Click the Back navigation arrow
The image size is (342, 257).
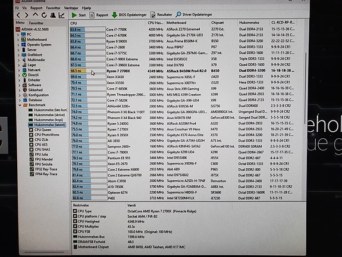click(x=18, y=16)
